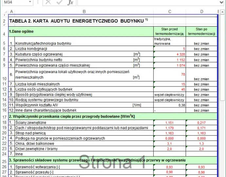Select row 17 header
This screenshot has width=226, height=177.
(4, 116)
